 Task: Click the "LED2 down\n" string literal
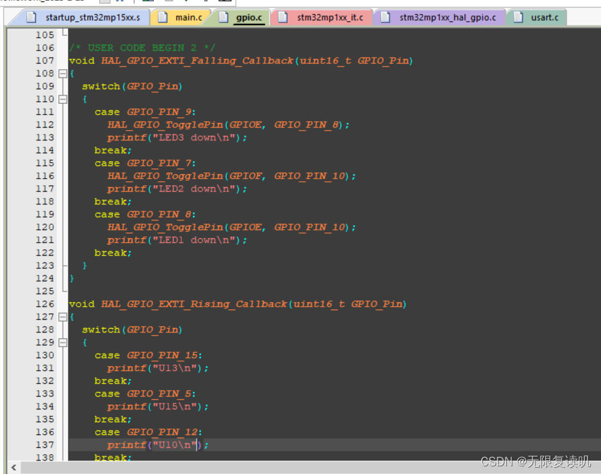point(194,189)
